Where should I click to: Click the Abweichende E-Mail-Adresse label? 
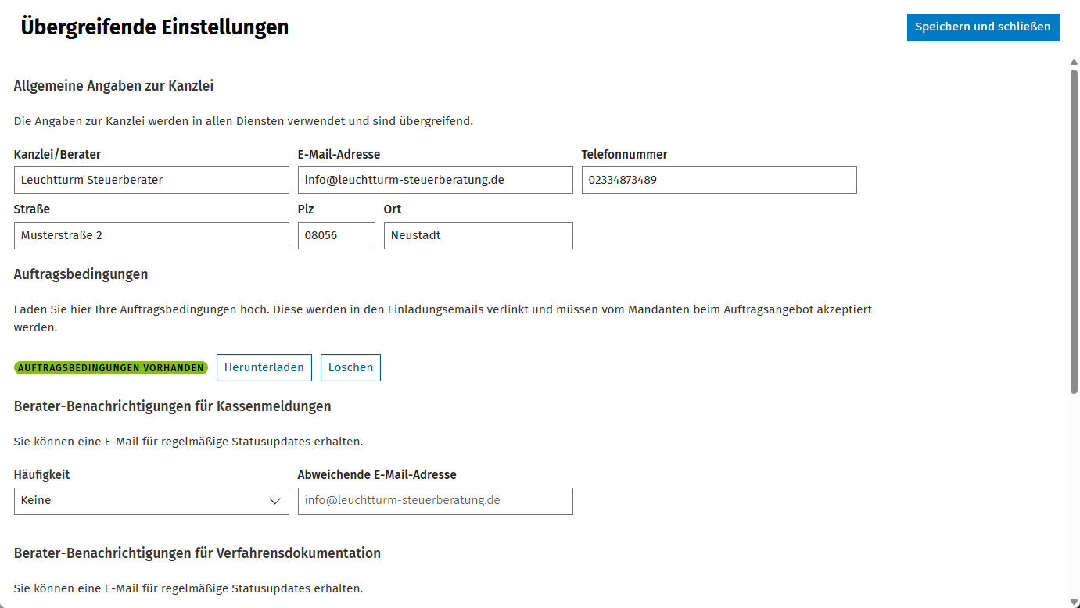coord(377,474)
